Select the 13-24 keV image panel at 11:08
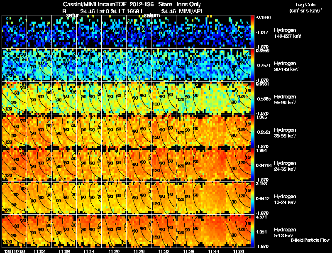This screenshot has width=332, height=253. click(64, 198)
